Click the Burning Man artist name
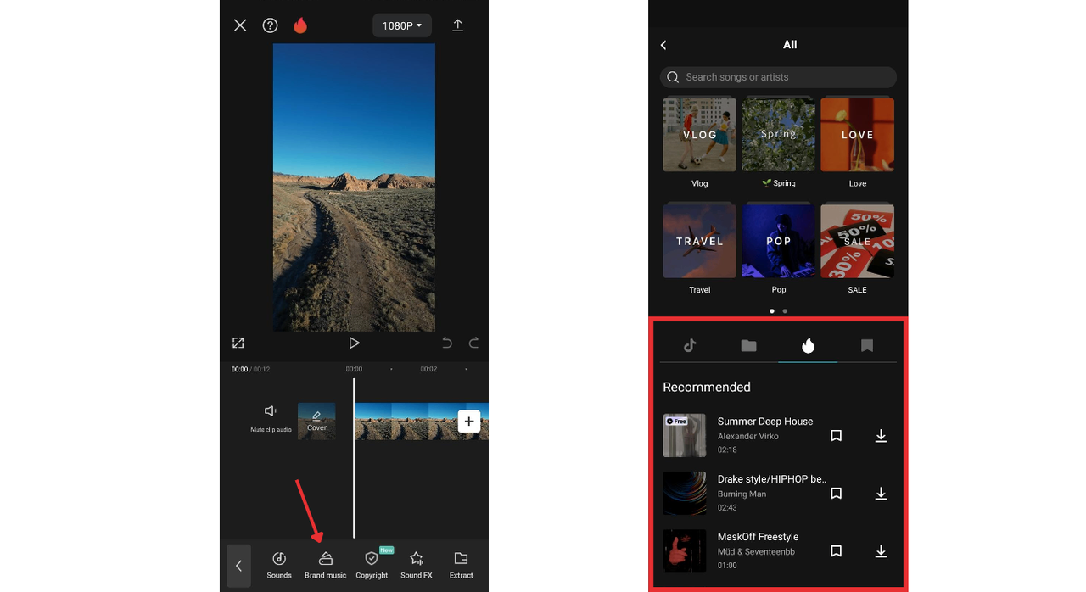The height and width of the screenshot is (592, 1086). click(x=742, y=494)
